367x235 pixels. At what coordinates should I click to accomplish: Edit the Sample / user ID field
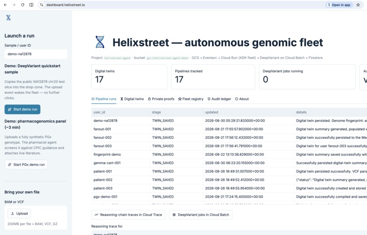click(36, 54)
